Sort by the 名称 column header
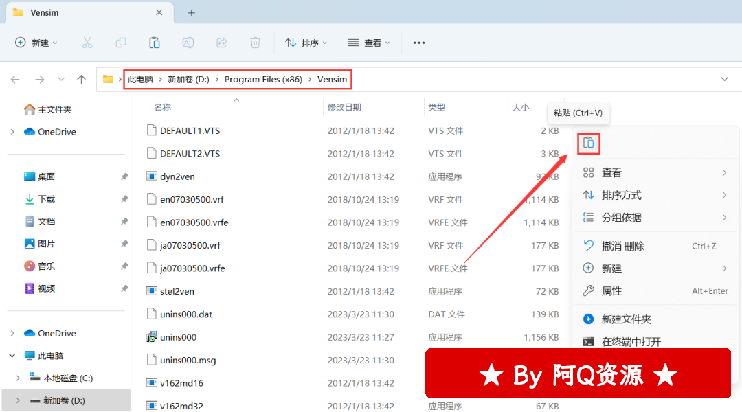 [x=162, y=107]
